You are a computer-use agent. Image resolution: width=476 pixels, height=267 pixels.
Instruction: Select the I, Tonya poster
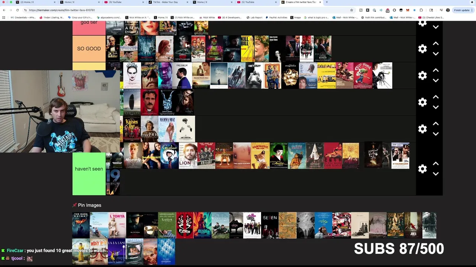tap(117, 225)
